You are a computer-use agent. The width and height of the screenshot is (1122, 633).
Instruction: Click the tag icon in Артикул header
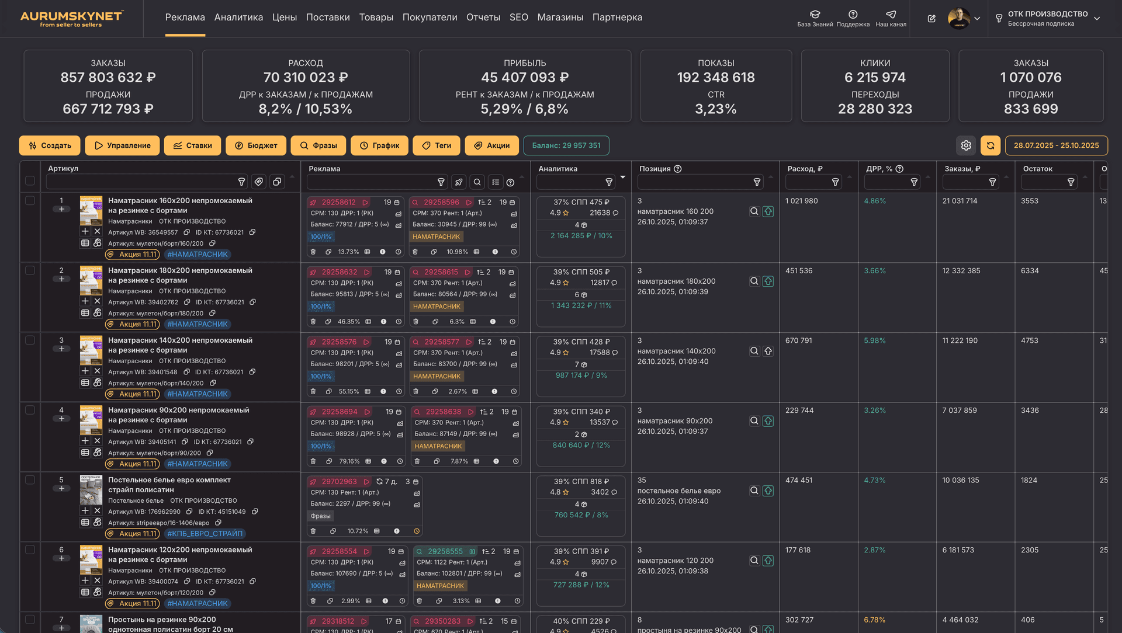coord(259,182)
